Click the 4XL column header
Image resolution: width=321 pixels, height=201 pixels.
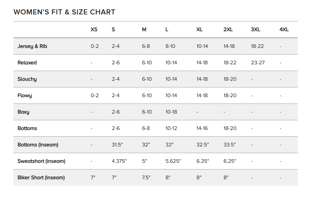click(284, 29)
